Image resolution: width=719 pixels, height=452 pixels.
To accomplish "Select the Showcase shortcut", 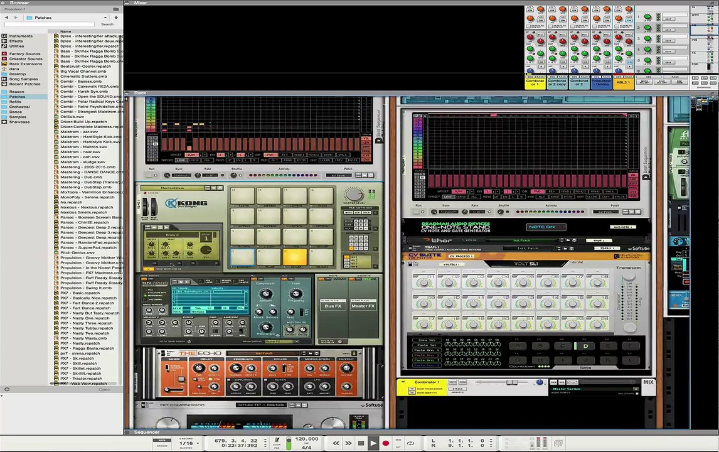I will (19, 122).
